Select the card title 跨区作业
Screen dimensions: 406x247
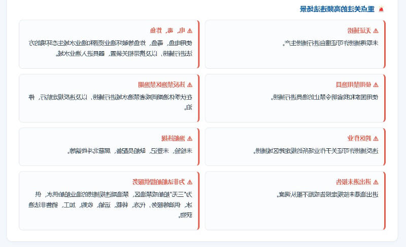tap(359, 139)
